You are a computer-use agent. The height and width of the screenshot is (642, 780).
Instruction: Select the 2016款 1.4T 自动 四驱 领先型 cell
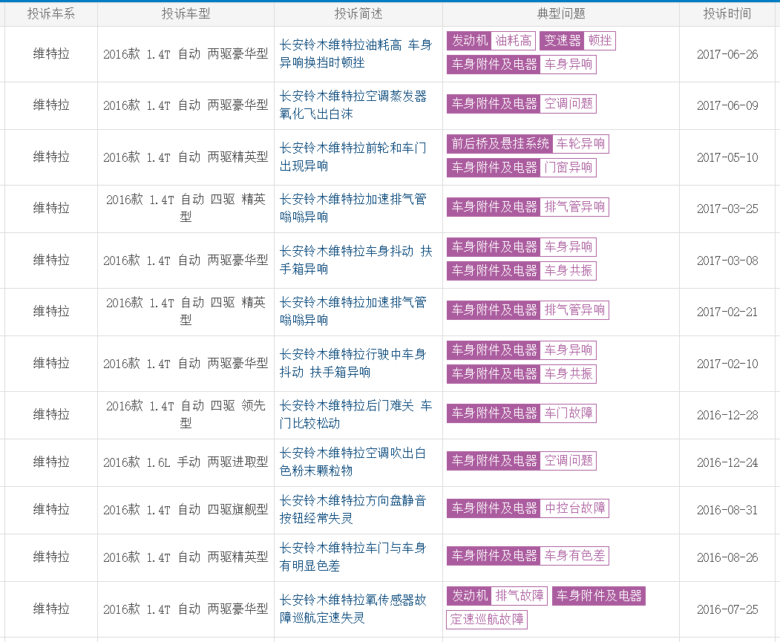(186, 414)
